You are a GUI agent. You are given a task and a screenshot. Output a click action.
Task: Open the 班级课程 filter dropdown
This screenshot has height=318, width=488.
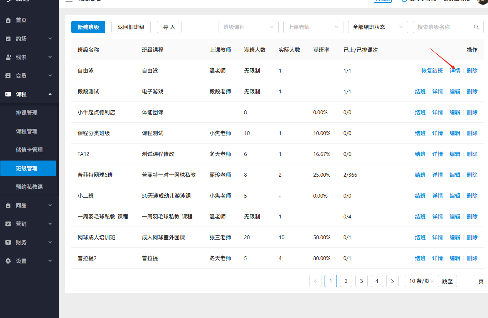(x=248, y=27)
